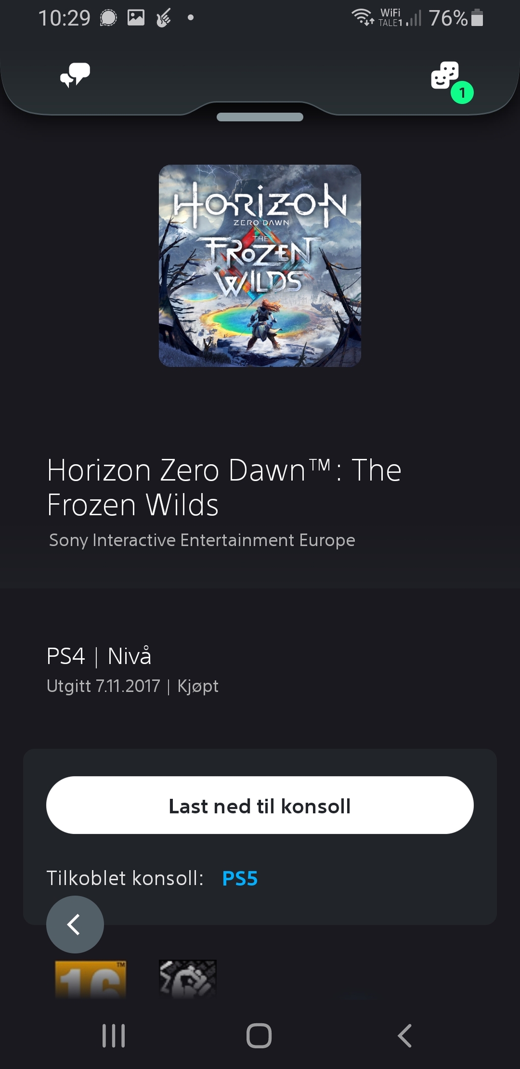Tap the Utgitt 7.11.2017 release info
Image resolution: width=520 pixels, height=1069 pixels.
(104, 686)
